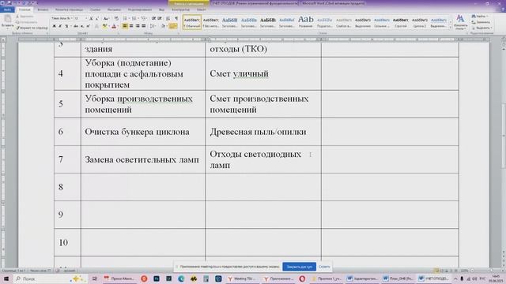Switch to the Page Layout ribbon tab

tap(69, 9)
